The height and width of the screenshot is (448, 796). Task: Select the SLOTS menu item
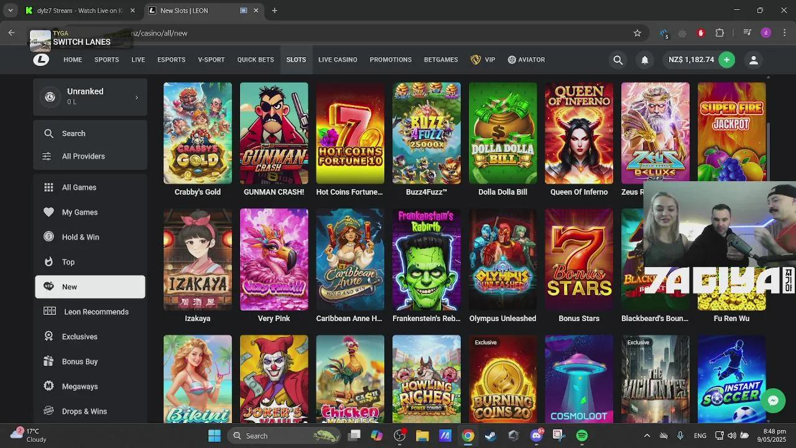296,60
